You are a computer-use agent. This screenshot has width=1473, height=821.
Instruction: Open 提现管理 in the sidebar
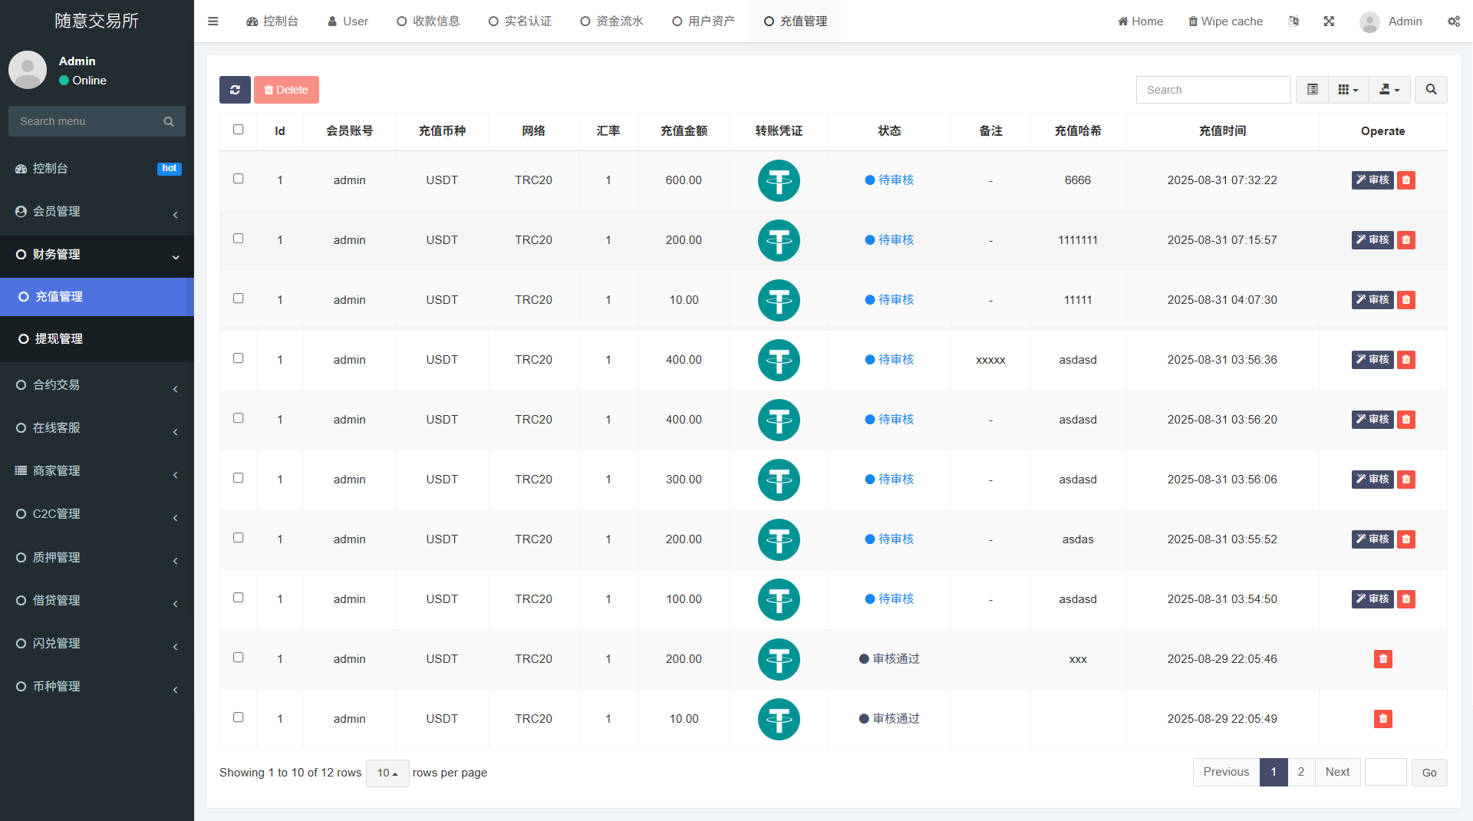pos(58,339)
